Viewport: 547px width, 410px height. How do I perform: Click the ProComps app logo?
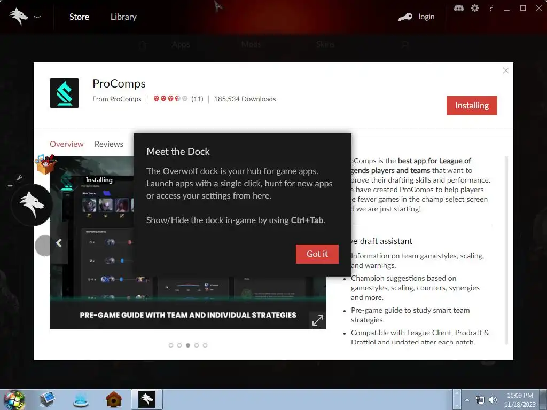click(x=64, y=93)
